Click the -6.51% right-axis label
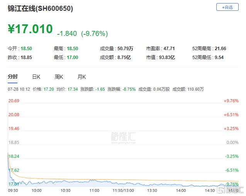Screen dimensions: 246x196 (x=232, y=170)
